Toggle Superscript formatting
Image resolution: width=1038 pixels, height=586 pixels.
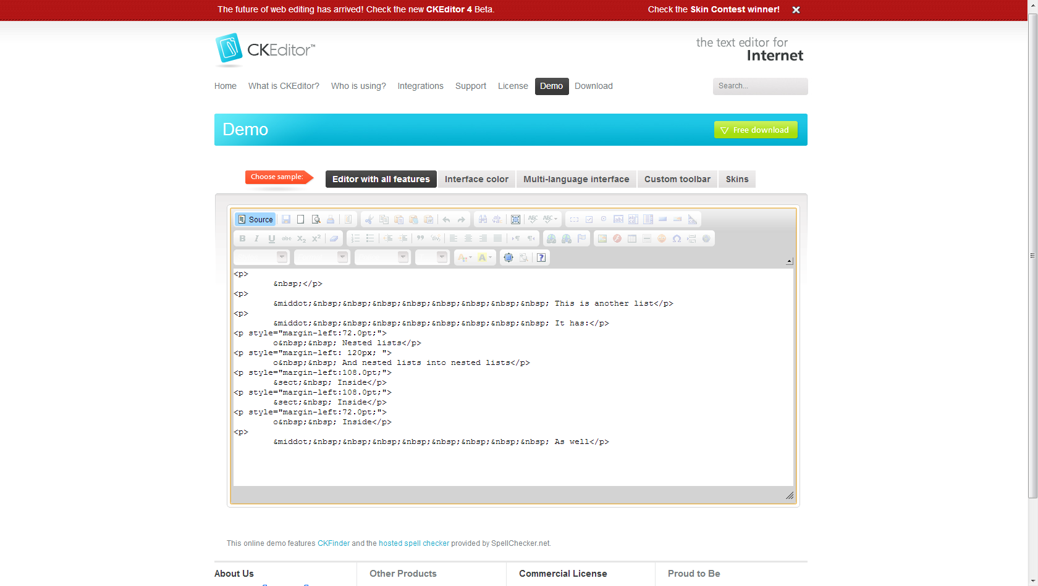point(316,238)
